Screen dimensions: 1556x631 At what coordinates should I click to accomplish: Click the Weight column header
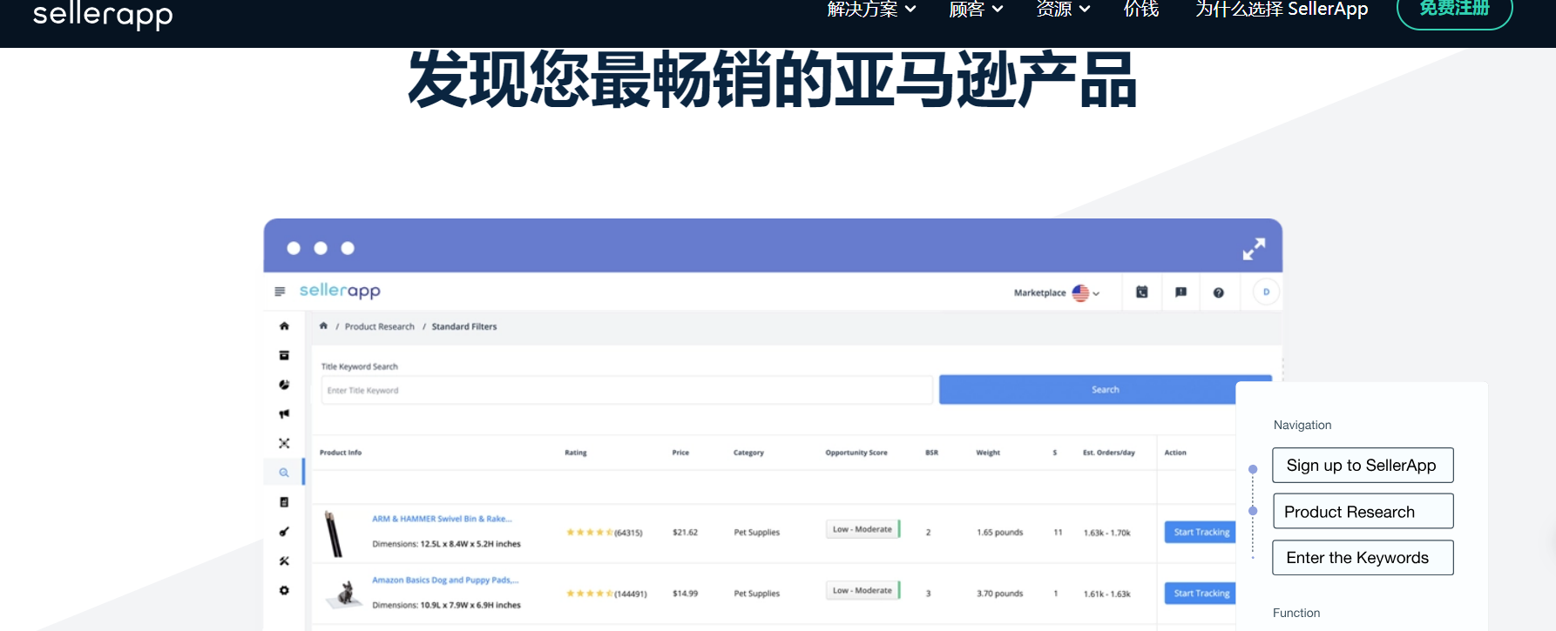pyautogui.click(x=988, y=453)
